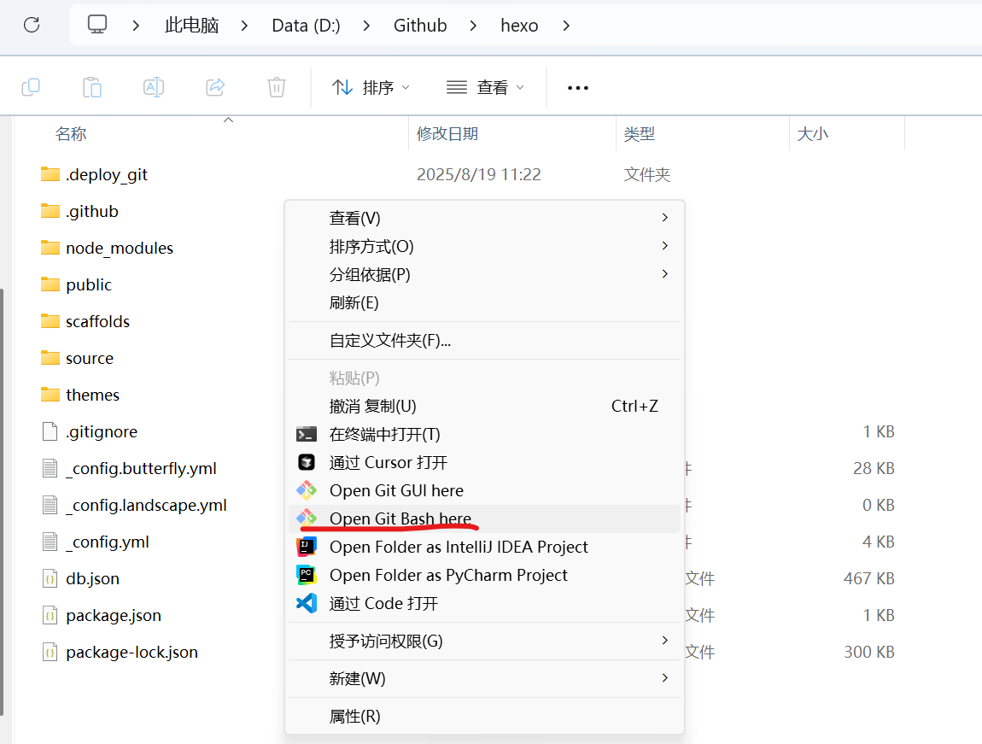The width and height of the screenshot is (982, 744).
Task: Click the refresh icon in the address bar
Action: 32,25
